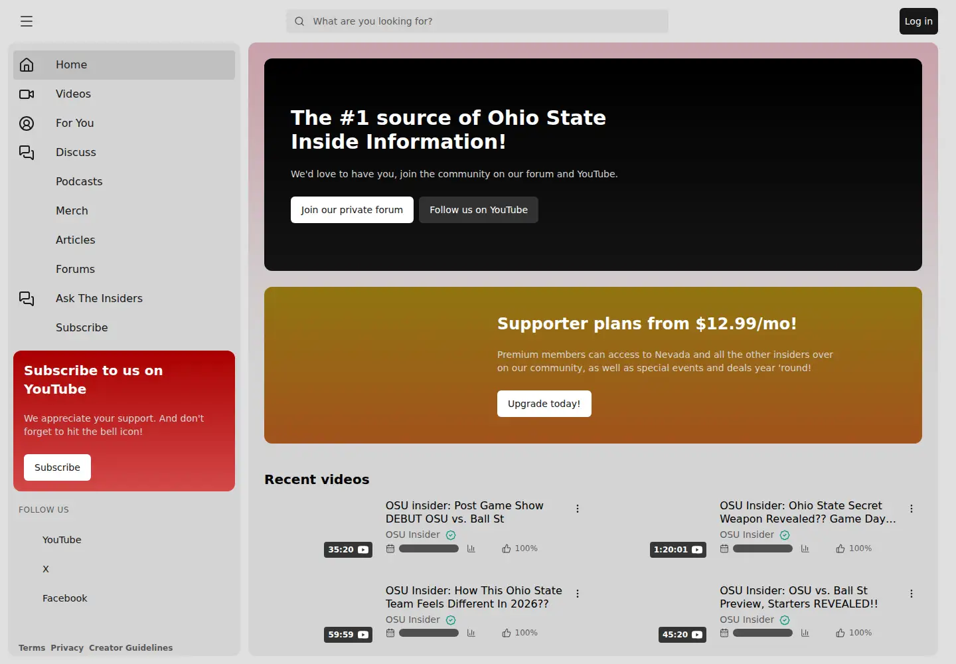Open Privacy footer link

[x=67, y=648]
